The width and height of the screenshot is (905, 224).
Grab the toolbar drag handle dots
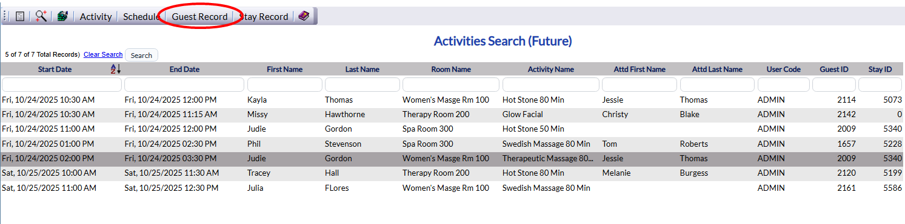tap(5, 16)
